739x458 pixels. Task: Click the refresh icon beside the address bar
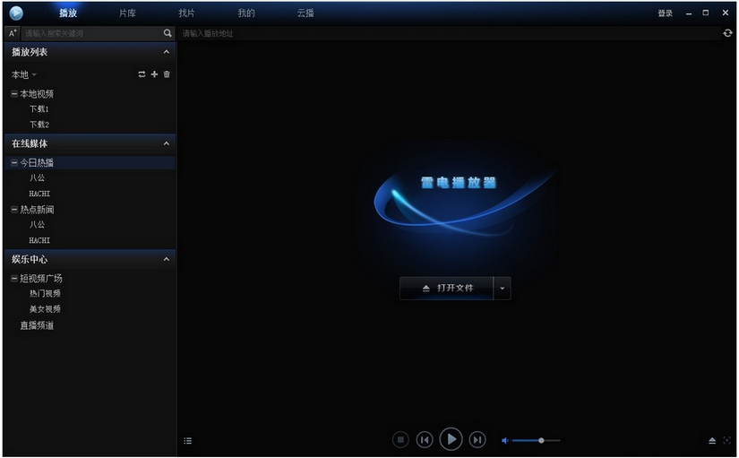click(x=727, y=33)
